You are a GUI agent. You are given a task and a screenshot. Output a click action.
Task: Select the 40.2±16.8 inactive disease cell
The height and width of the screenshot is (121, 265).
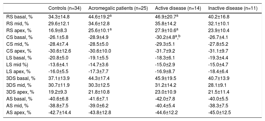click(218, 18)
